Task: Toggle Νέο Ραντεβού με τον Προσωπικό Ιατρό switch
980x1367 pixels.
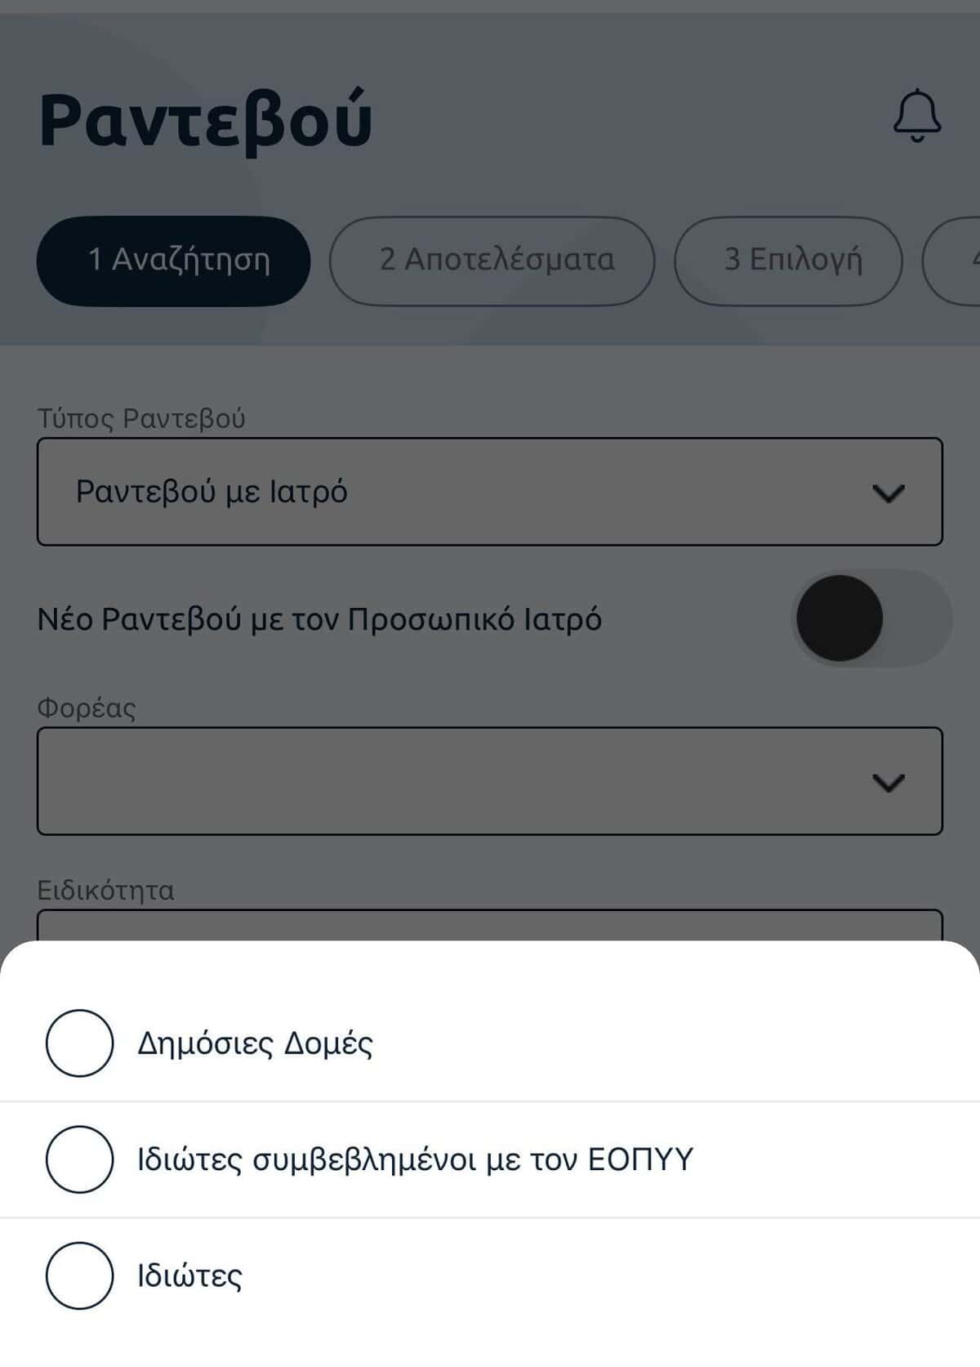Action: (871, 619)
